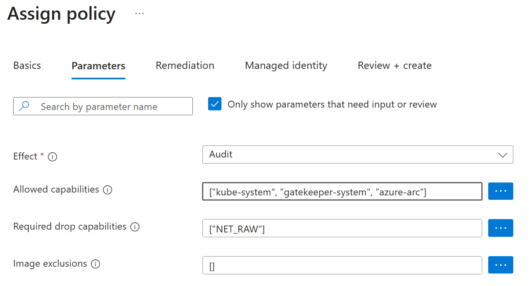Change the Audit effect via its dropdown arrow

(x=502, y=155)
